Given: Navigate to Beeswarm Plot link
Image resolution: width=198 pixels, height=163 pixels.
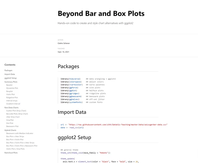Looking at the screenshot, I should (x=12, y=126).
